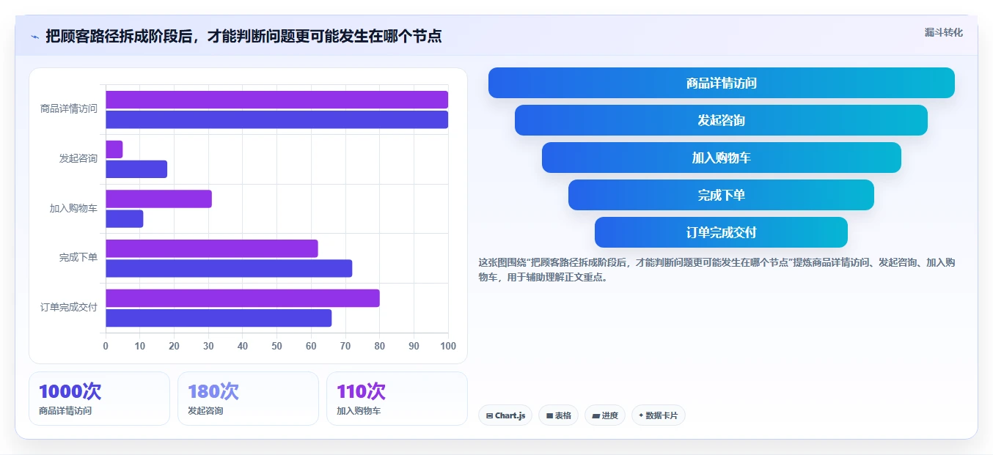Click the short purple bar for 发起咨询
Screen dimensions: 993x455
(x=114, y=149)
